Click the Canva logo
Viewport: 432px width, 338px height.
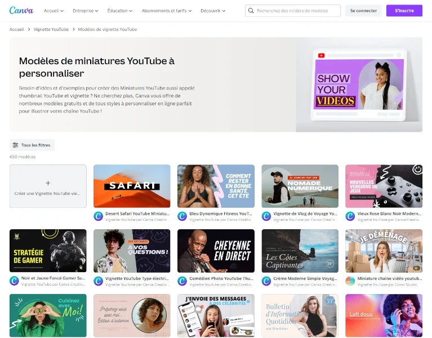pos(21,11)
